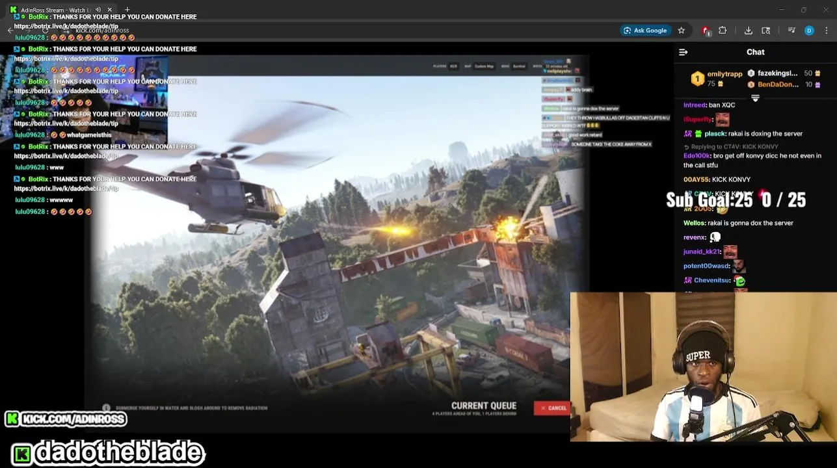Click the Sub Goal 0 / 25 overlay text

(x=736, y=200)
